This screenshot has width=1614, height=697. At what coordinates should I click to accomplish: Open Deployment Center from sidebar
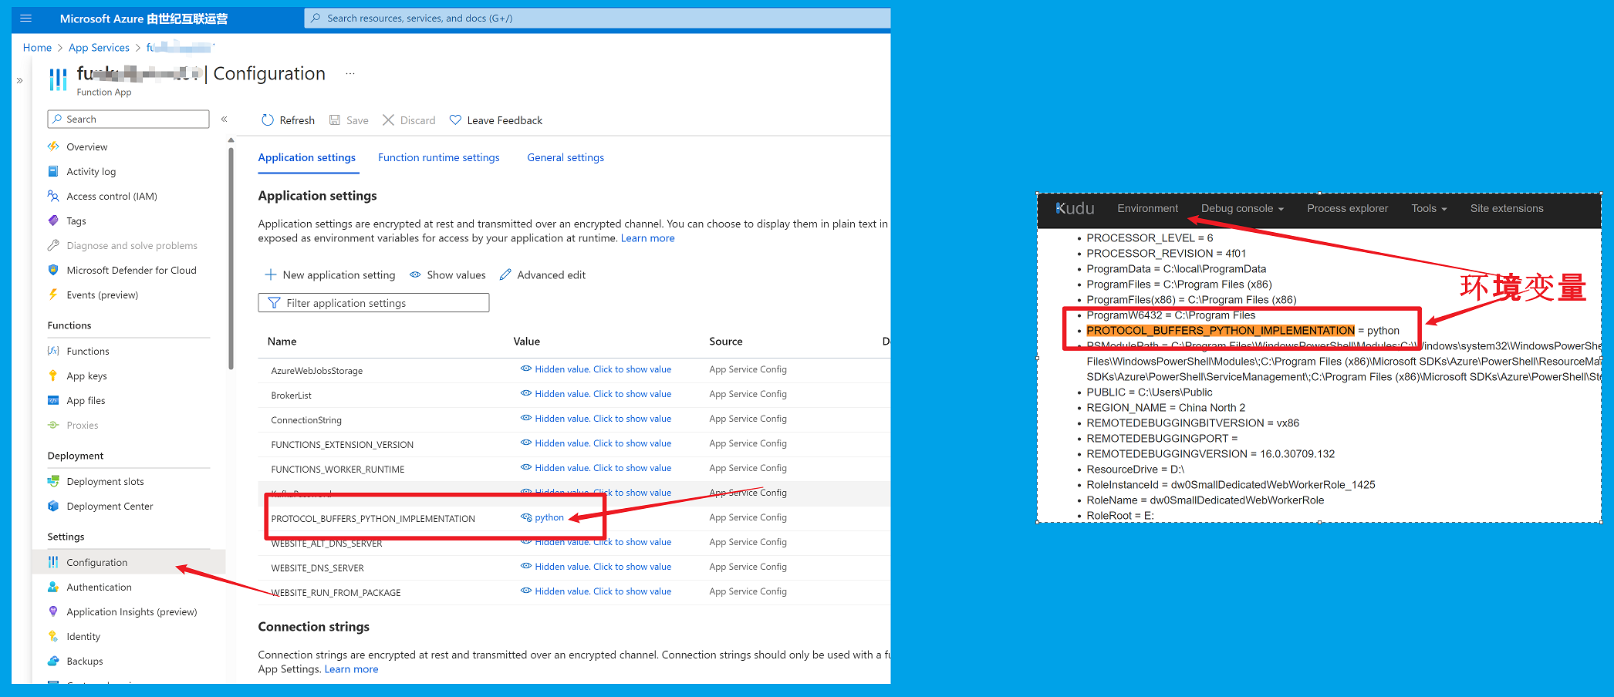click(110, 507)
